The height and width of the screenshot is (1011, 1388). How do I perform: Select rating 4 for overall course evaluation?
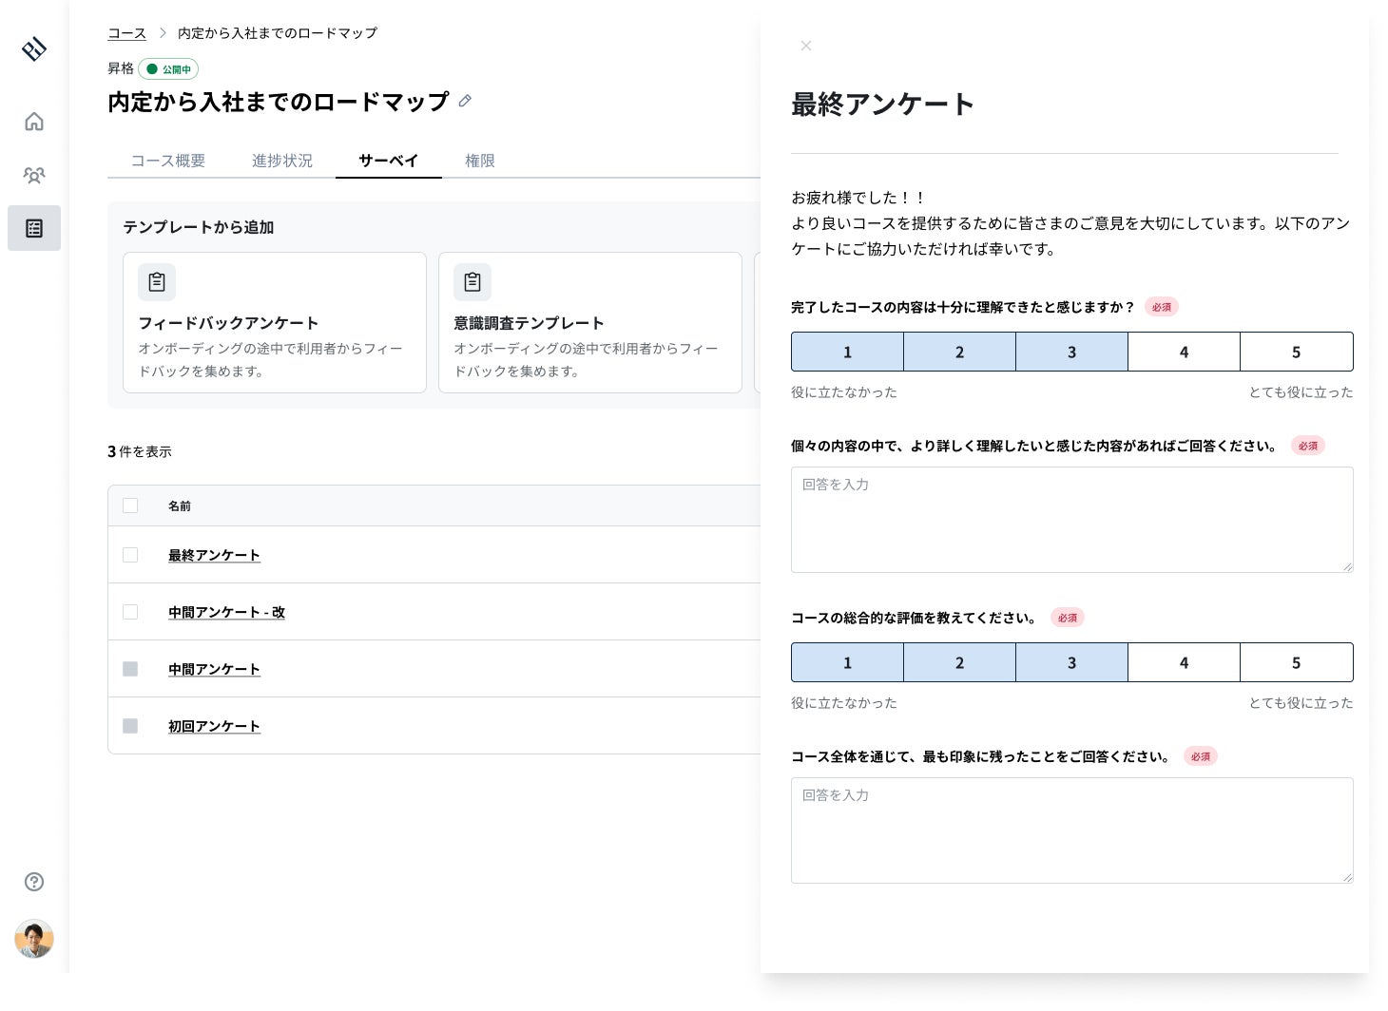tap(1184, 662)
